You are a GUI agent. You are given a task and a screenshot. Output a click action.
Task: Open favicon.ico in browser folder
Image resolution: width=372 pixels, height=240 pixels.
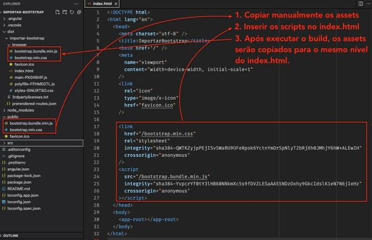[x=24, y=64]
